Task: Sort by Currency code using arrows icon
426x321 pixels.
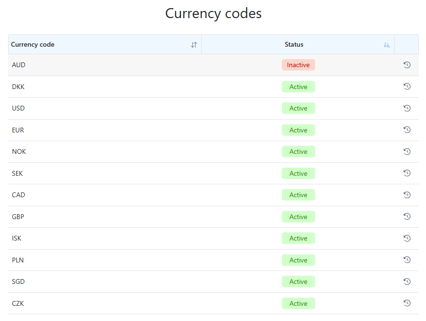Action: click(194, 45)
